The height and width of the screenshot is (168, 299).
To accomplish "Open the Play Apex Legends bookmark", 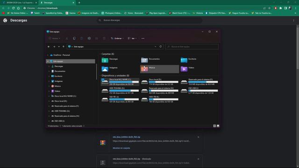I will coord(156,13).
